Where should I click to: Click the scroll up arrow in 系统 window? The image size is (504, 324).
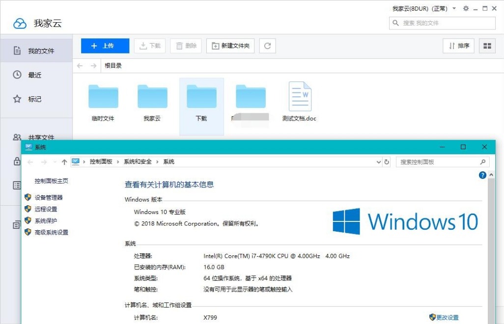click(x=491, y=175)
